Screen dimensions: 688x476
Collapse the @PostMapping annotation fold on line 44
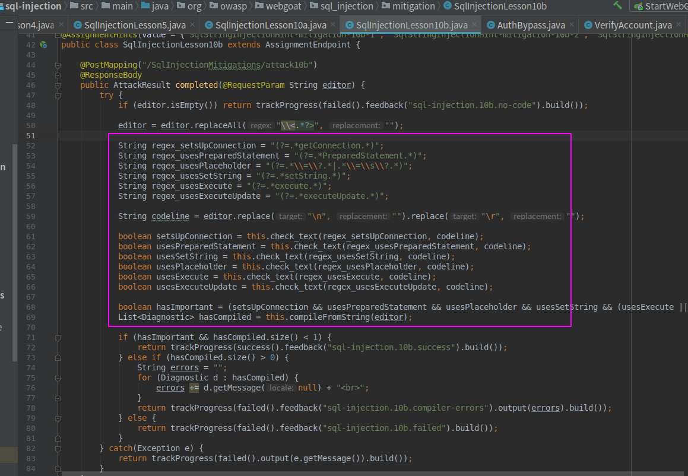click(x=58, y=65)
